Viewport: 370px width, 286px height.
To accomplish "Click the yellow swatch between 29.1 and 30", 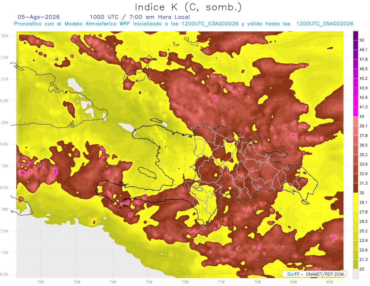I will 356,197.
